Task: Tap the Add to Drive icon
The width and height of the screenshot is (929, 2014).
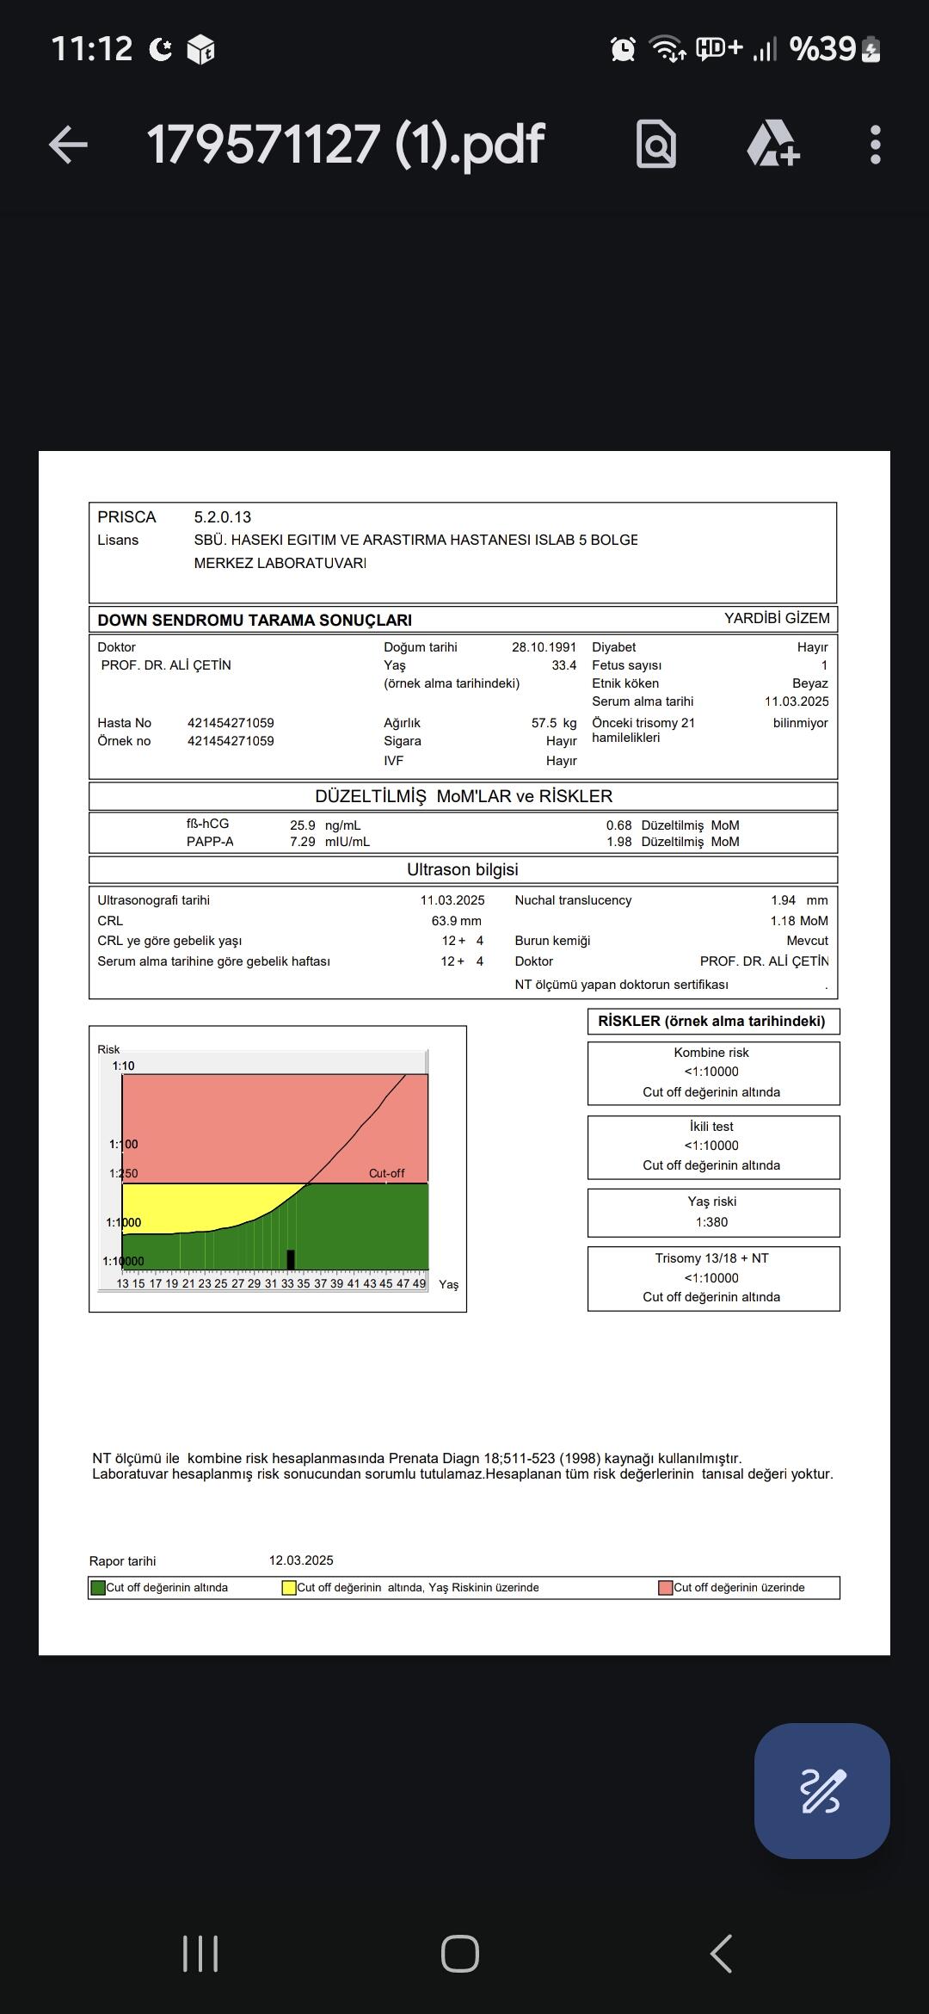Action: click(x=772, y=144)
